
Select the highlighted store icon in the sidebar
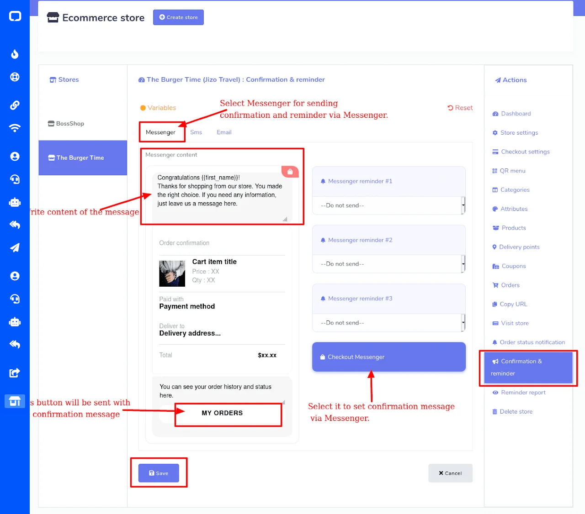click(x=15, y=401)
